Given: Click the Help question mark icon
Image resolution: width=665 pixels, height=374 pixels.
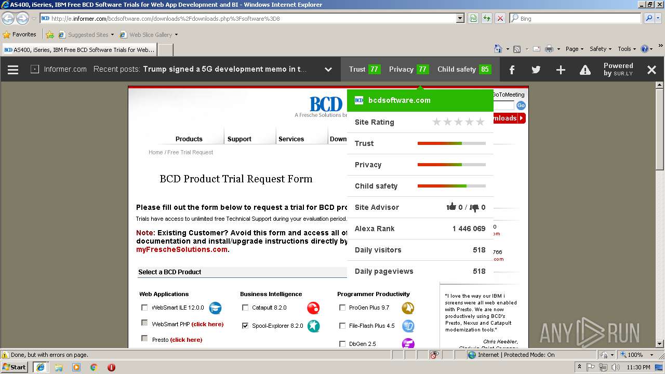Looking at the screenshot, I should click(645, 49).
